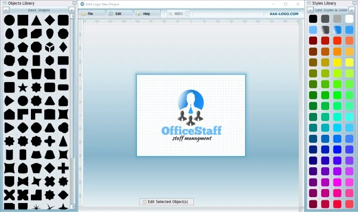The width and height of the screenshot is (358, 212).
Task: Go to next style category in Styles Library
Action: [352, 10]
